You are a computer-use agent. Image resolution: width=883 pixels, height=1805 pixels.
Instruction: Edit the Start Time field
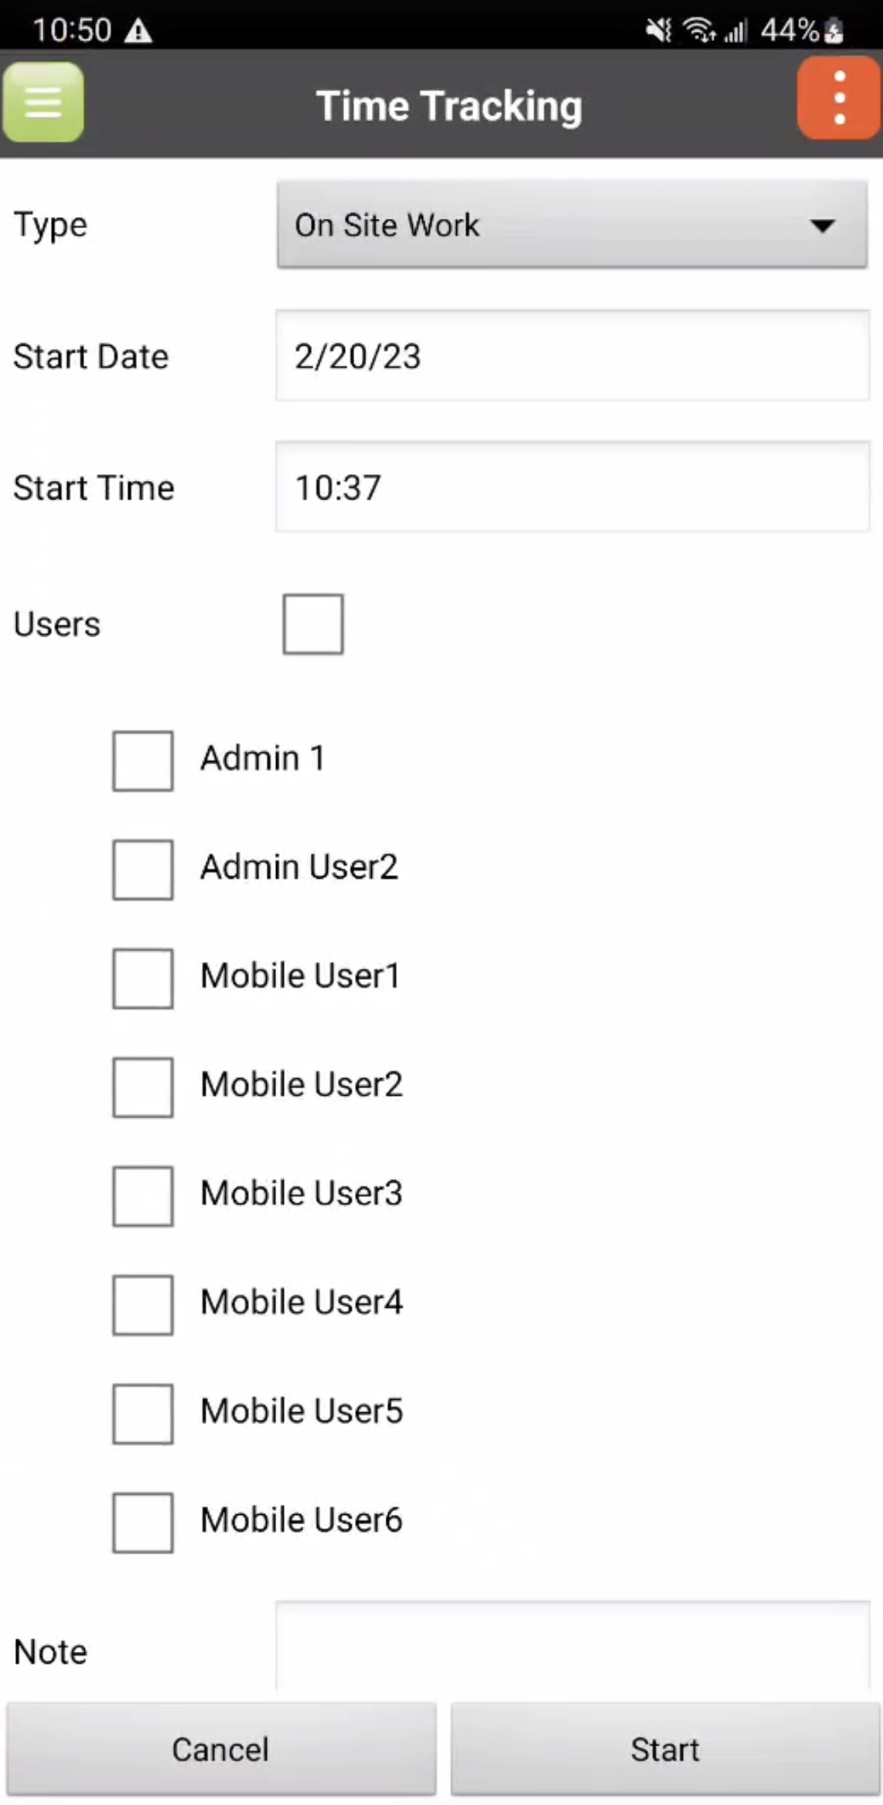pyautogui.click(x=572, y=487)
